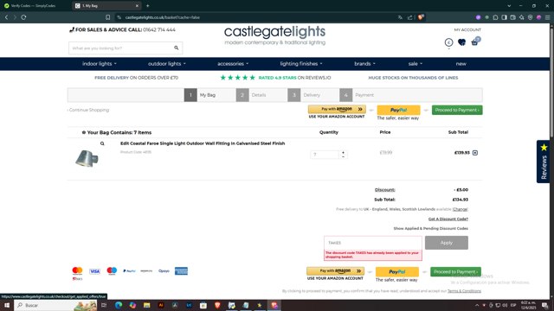Expand the brands menu
This screenshot has height=311, width=554.
tap(364, 64)
